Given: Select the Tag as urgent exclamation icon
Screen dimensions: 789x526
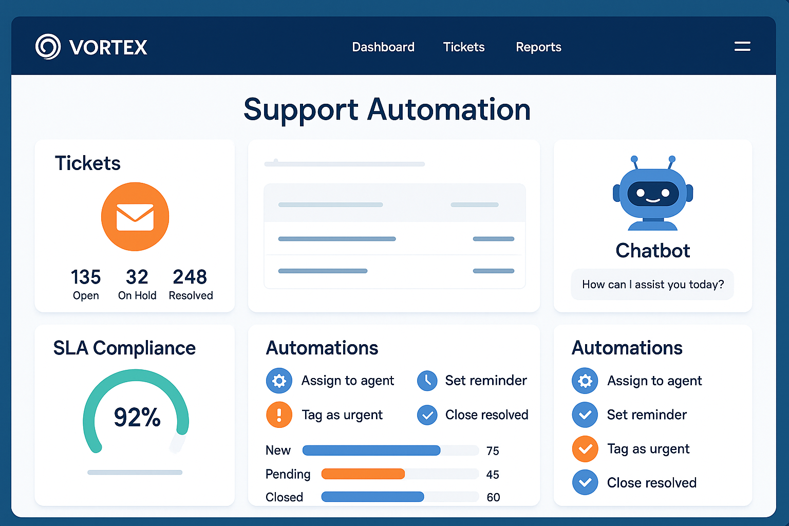Looking at the screenshot, I should [x=279, y=415].
